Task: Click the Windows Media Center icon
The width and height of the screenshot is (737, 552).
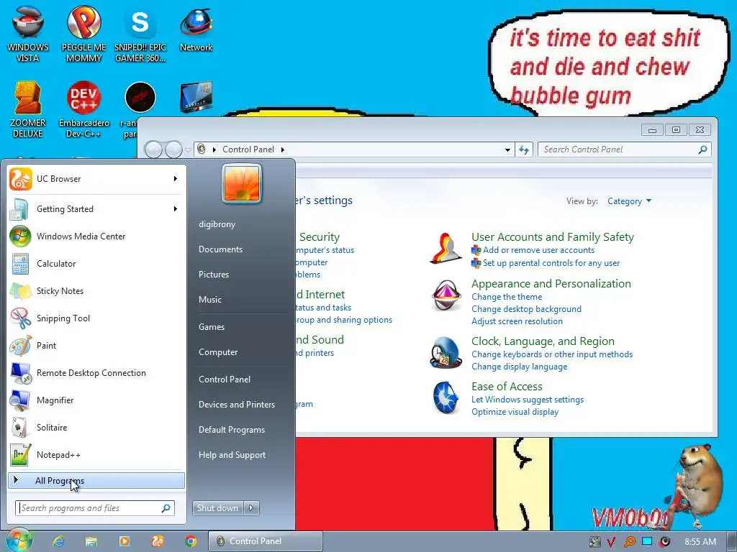Action: [x=21, y=236]
